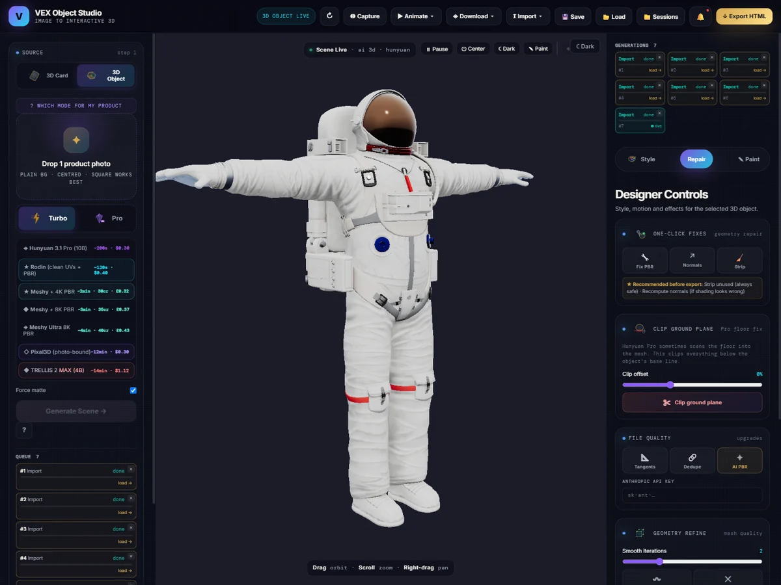Click the Generate Scene button
781x585 pixels.
coord(76,411)
